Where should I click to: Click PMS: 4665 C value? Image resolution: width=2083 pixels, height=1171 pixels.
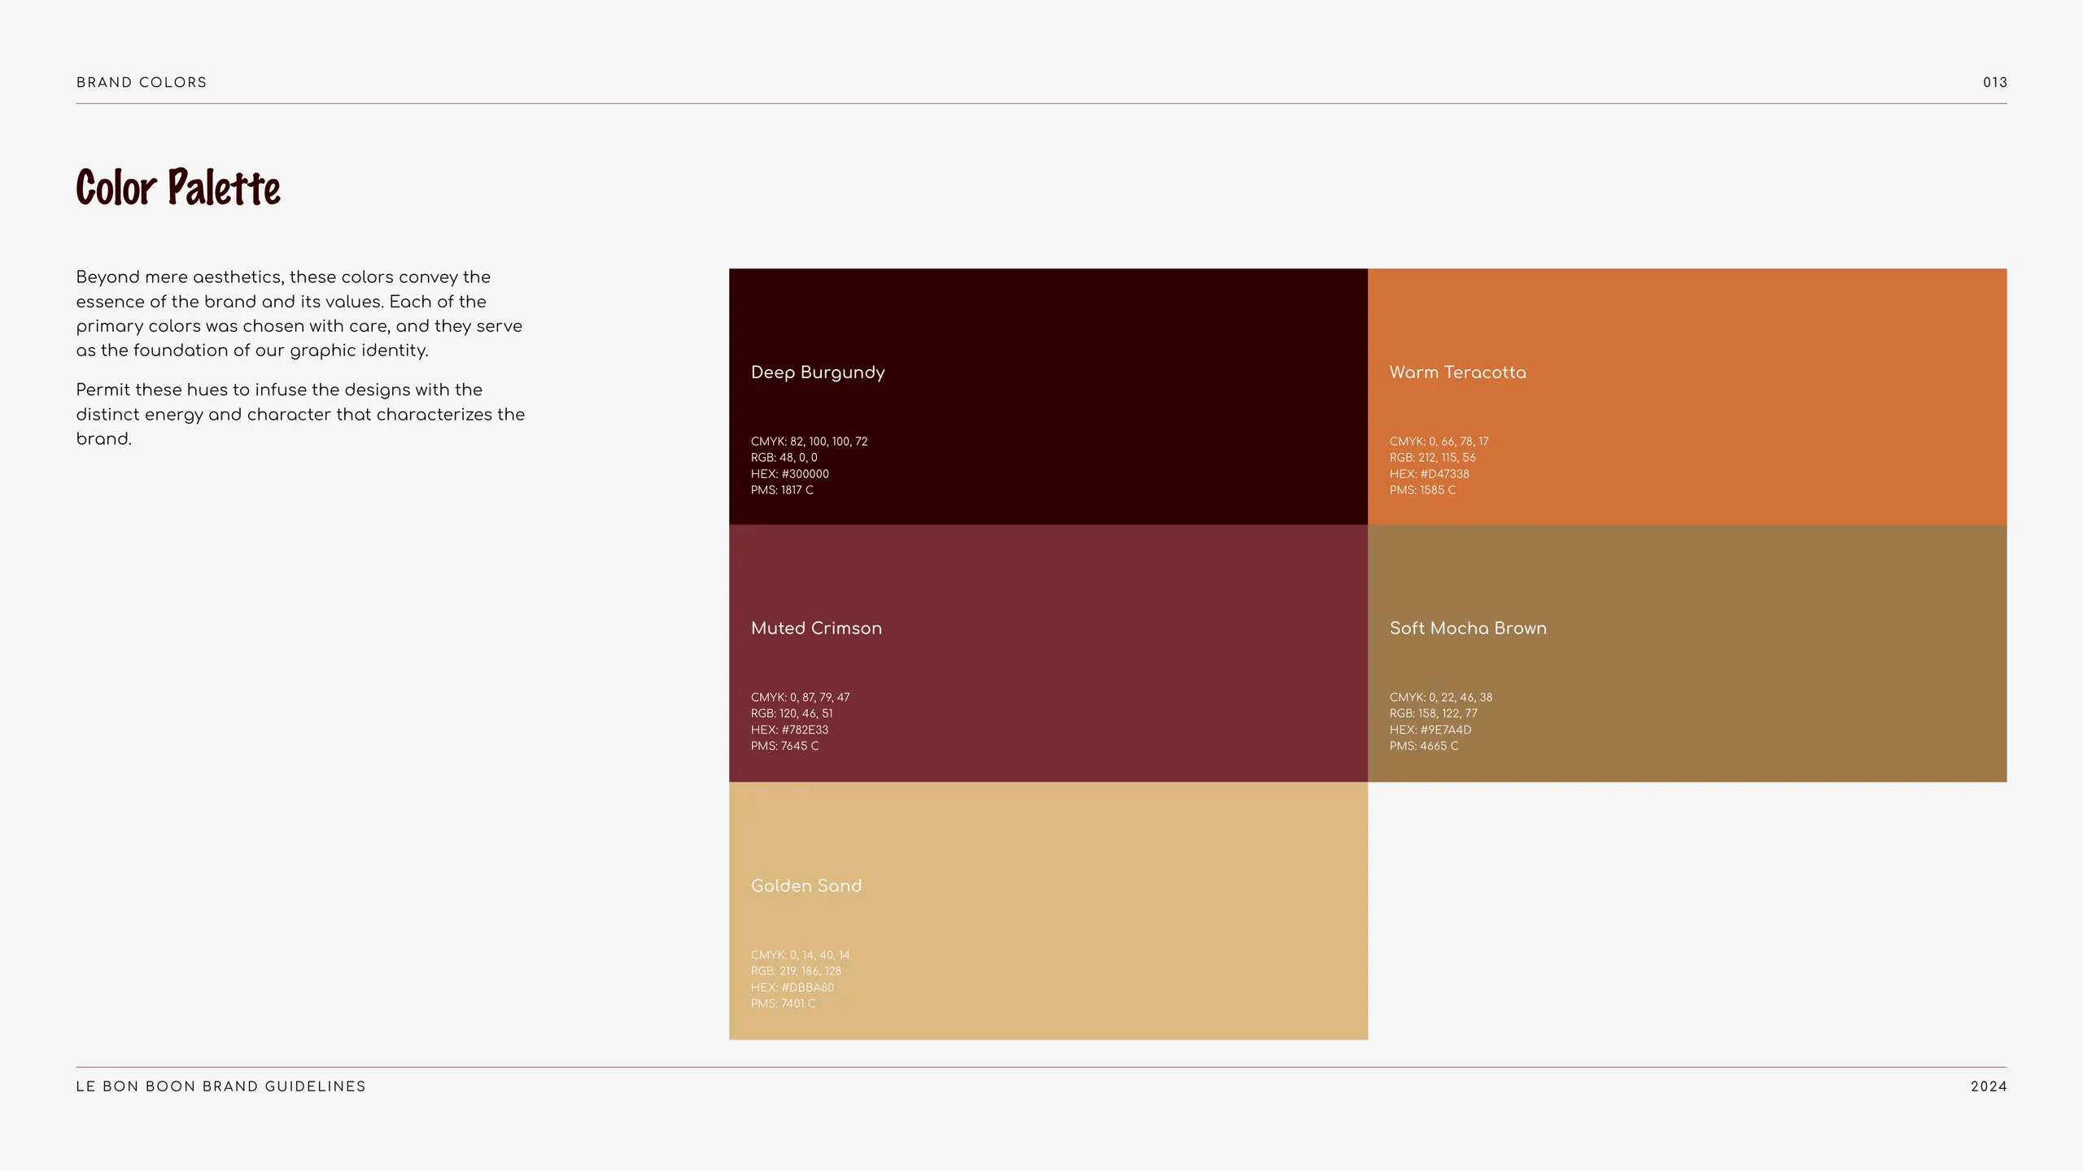(x=1423, y=747)
